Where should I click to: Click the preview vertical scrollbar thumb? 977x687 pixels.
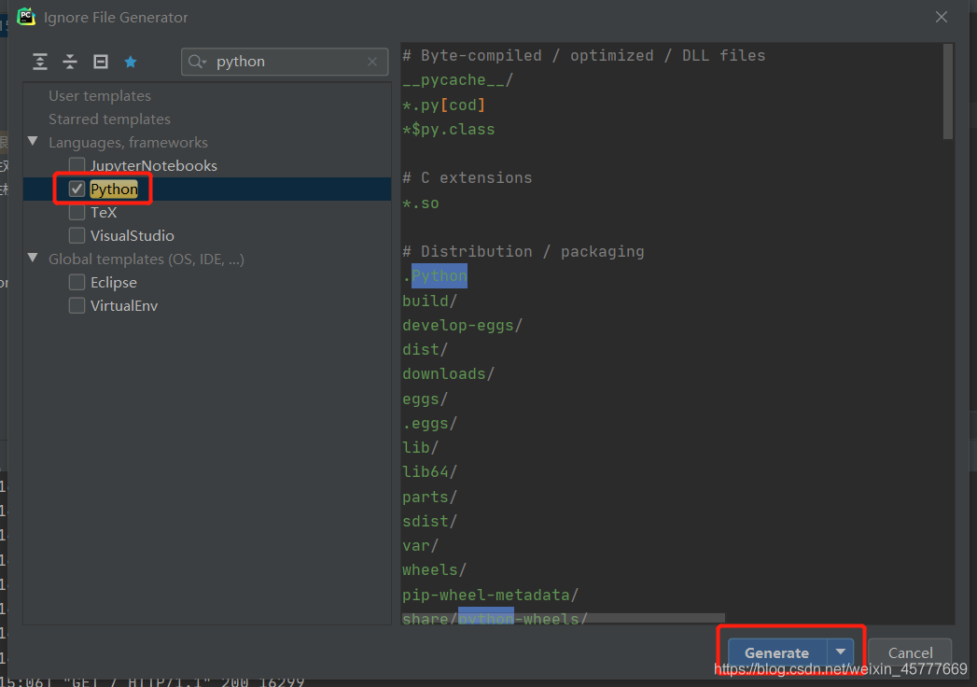coord(948,91)
